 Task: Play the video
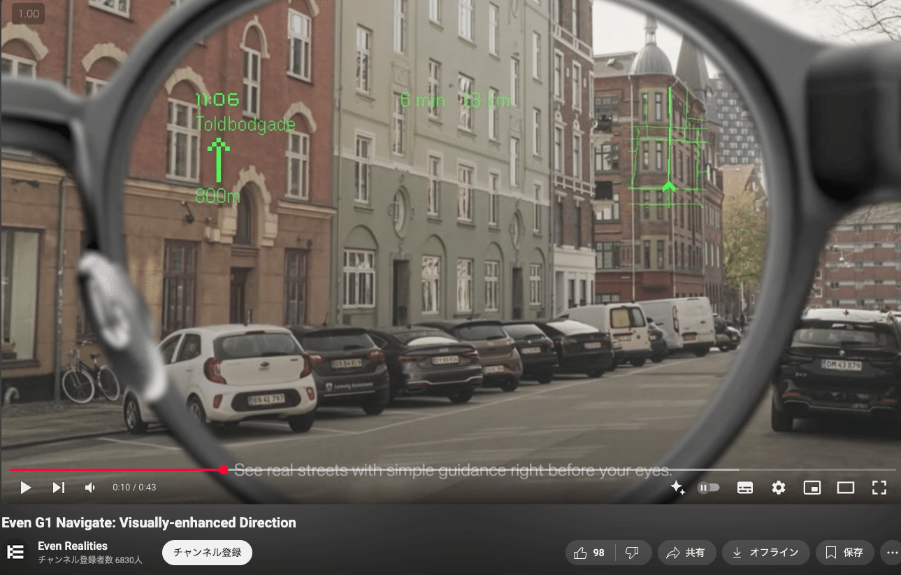click(x=26, y=488)
